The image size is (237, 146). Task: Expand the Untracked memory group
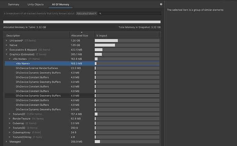[x=7, y=41]
